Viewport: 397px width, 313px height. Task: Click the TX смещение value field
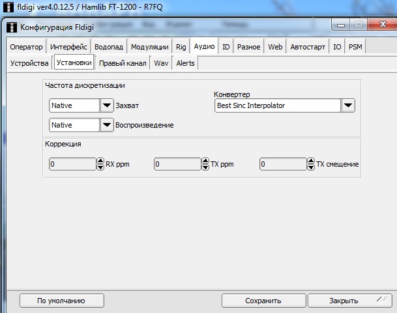coord(283,165)
